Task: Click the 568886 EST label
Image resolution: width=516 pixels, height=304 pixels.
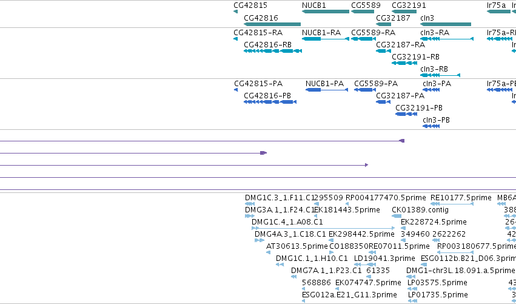Action: pos(317,283)
